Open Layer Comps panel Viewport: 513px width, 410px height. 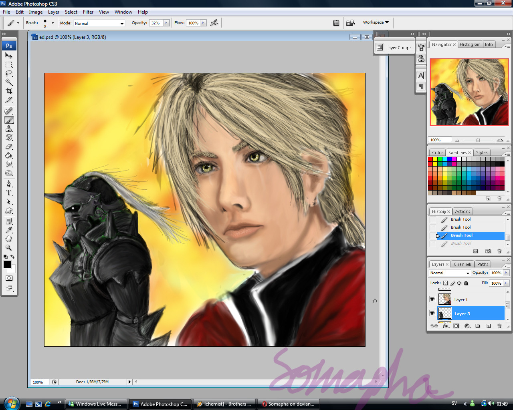(394, 47)
